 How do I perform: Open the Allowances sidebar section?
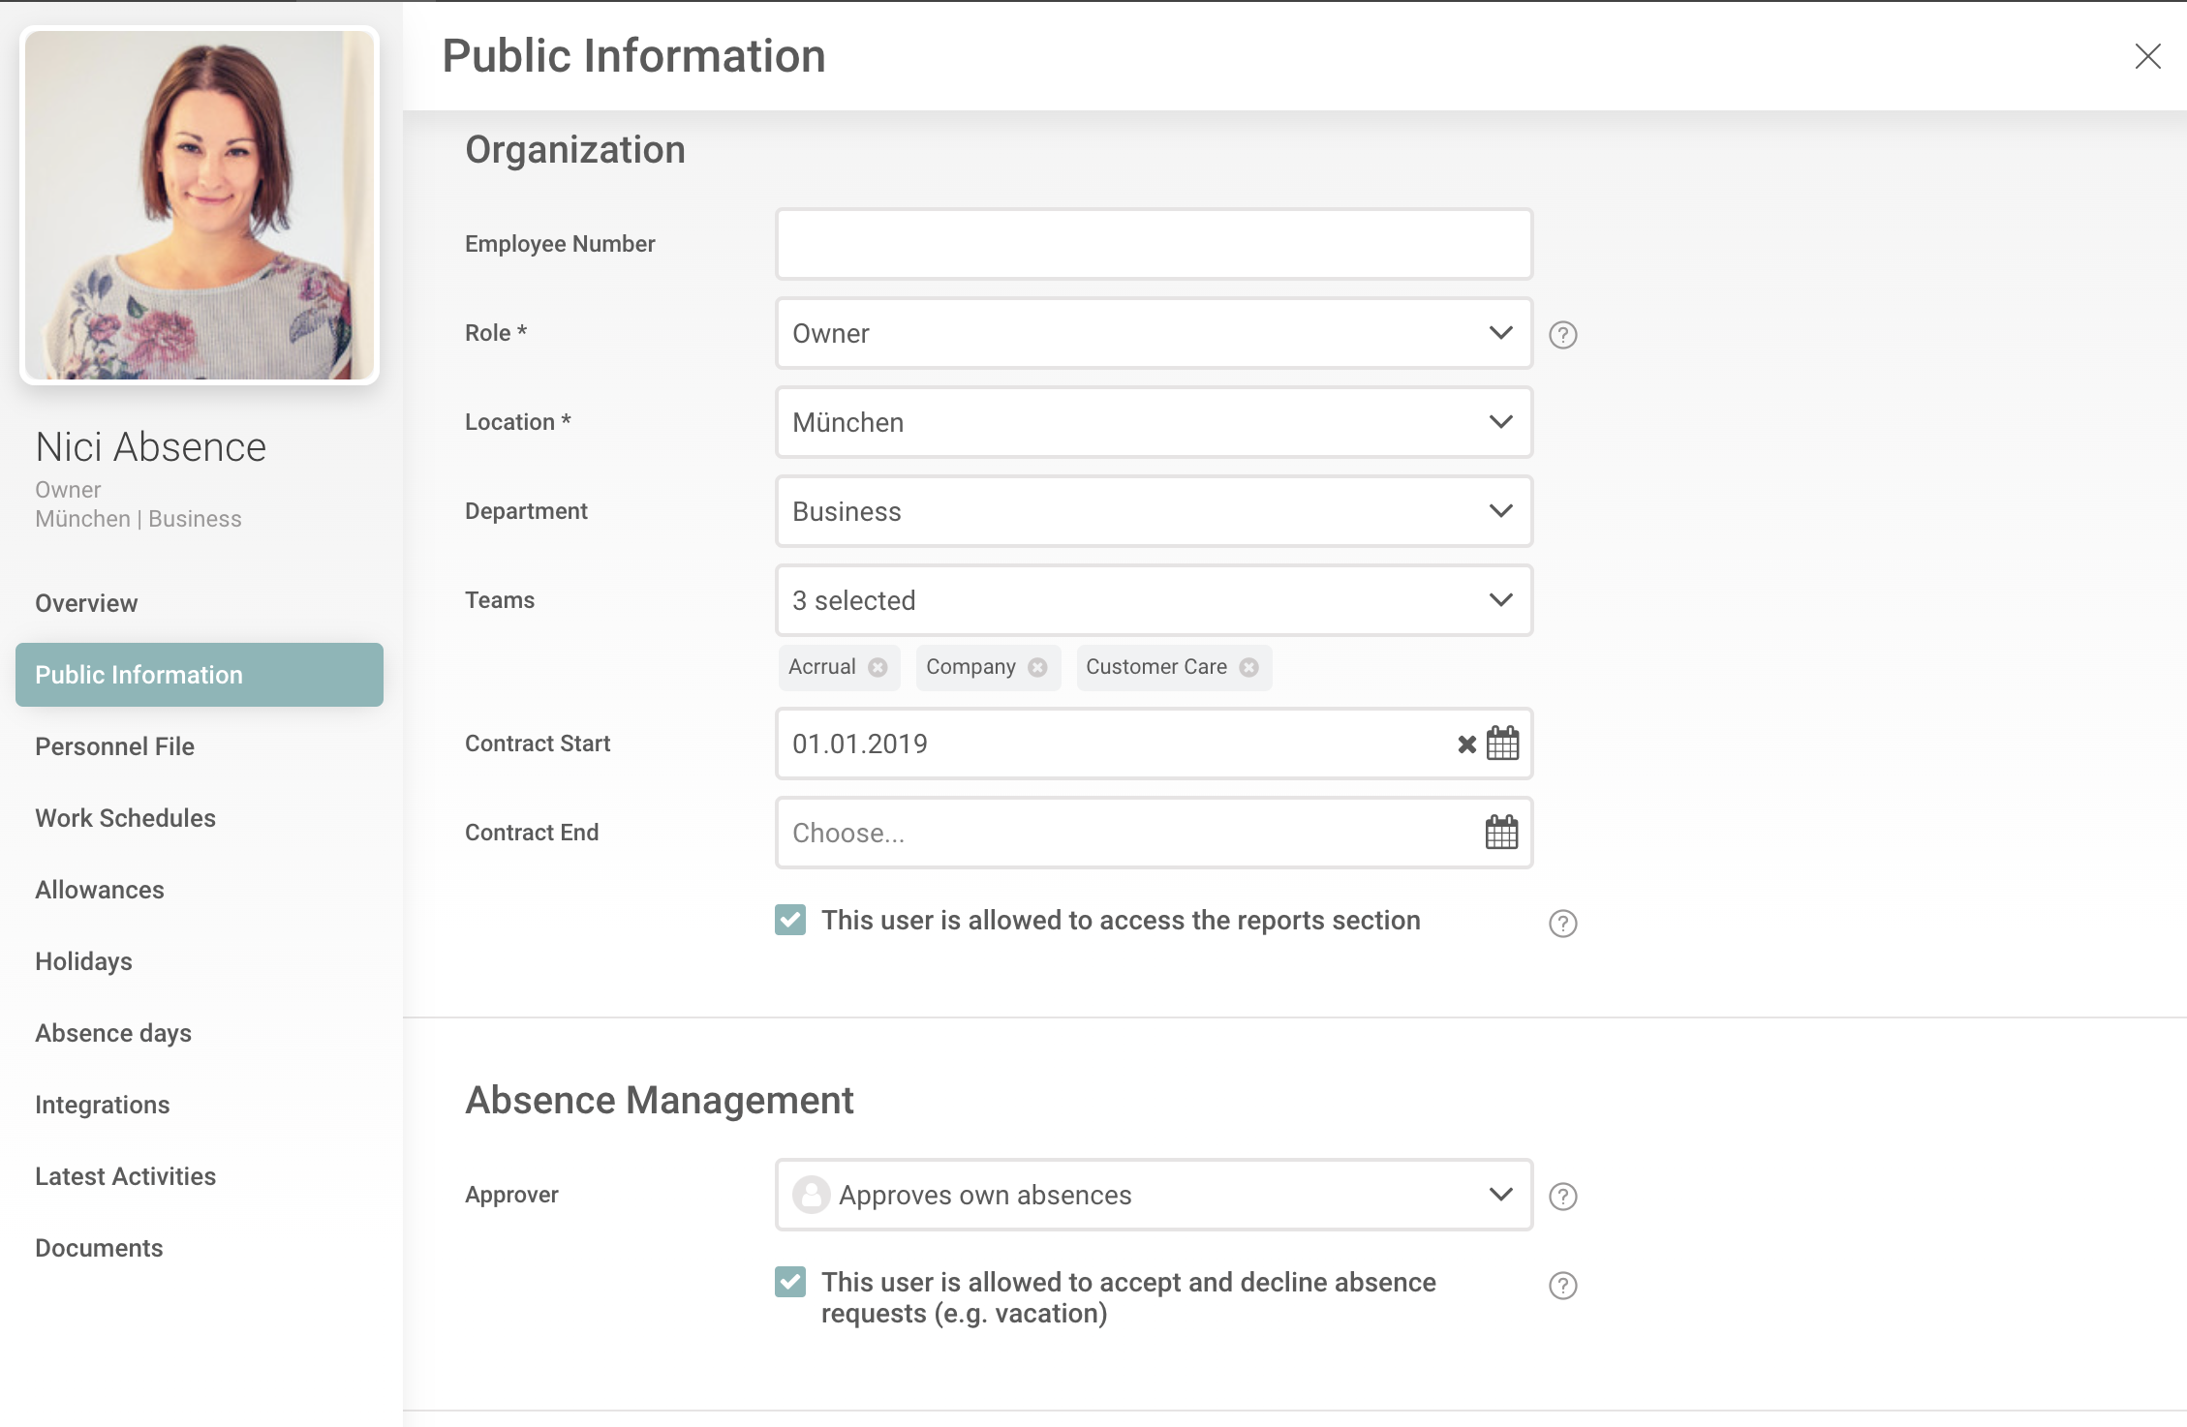click(100, 890)
